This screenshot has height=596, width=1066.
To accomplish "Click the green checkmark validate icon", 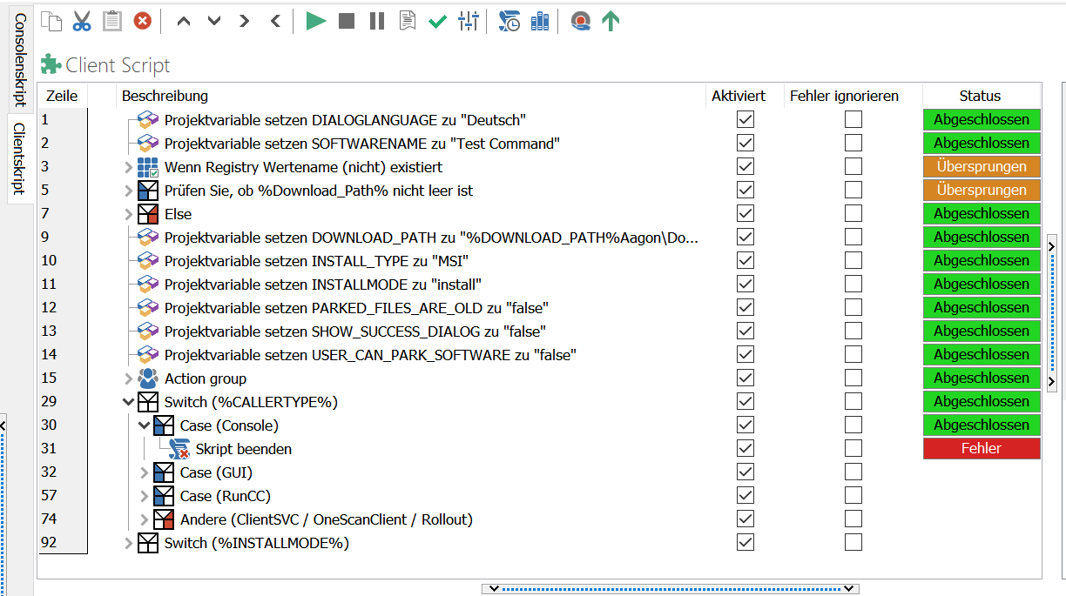I will tap(437, 21).
